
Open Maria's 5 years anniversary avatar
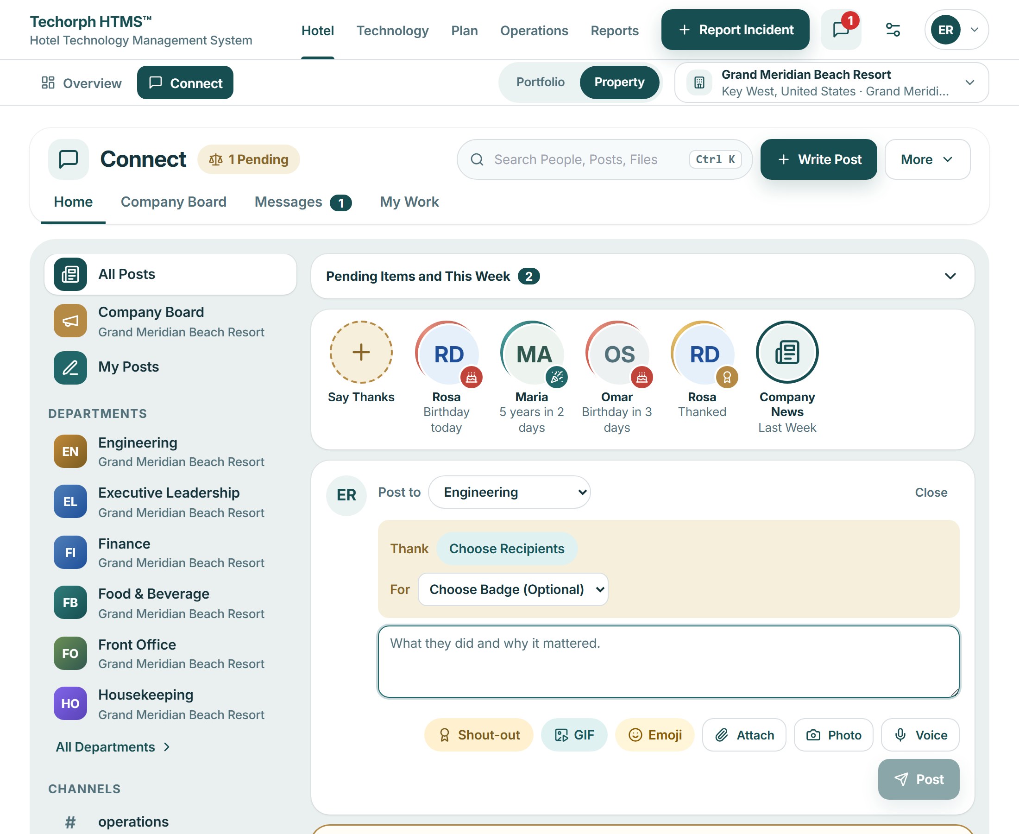coord(532,352)
